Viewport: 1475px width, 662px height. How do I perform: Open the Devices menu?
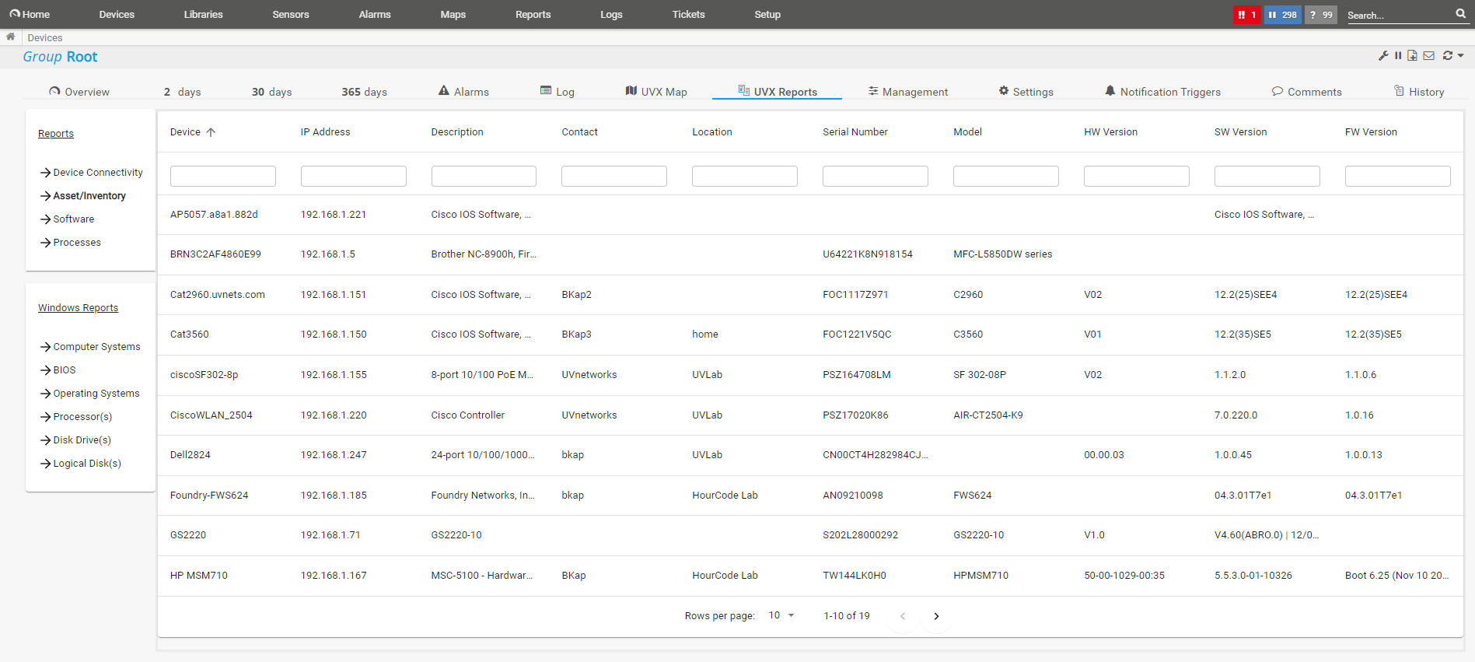pos(117,14)
